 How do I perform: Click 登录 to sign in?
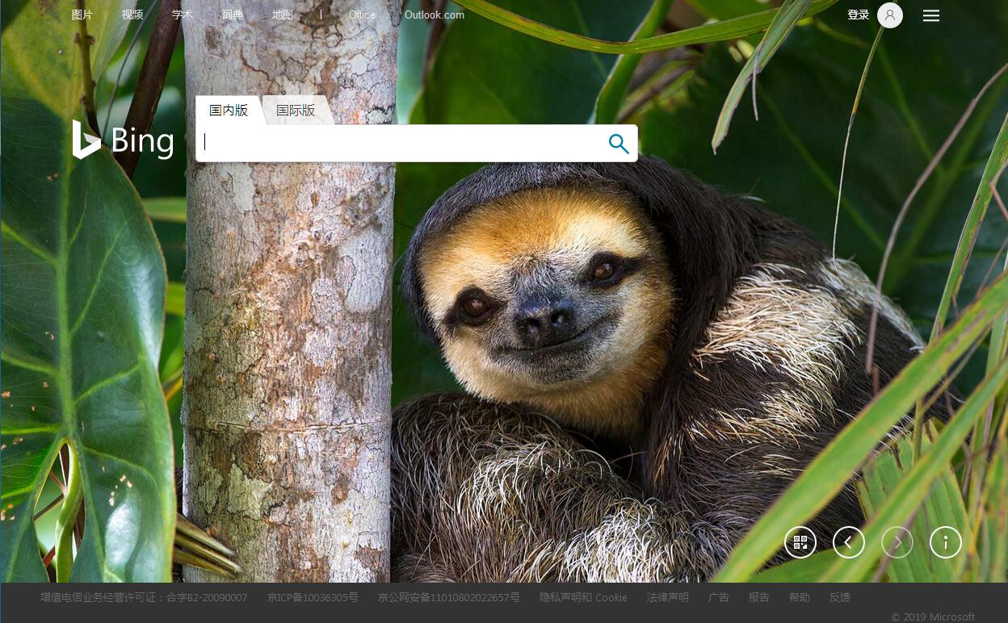click(x=859, y=15)
